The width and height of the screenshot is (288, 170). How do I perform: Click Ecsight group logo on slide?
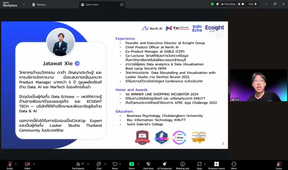[215, 28]
